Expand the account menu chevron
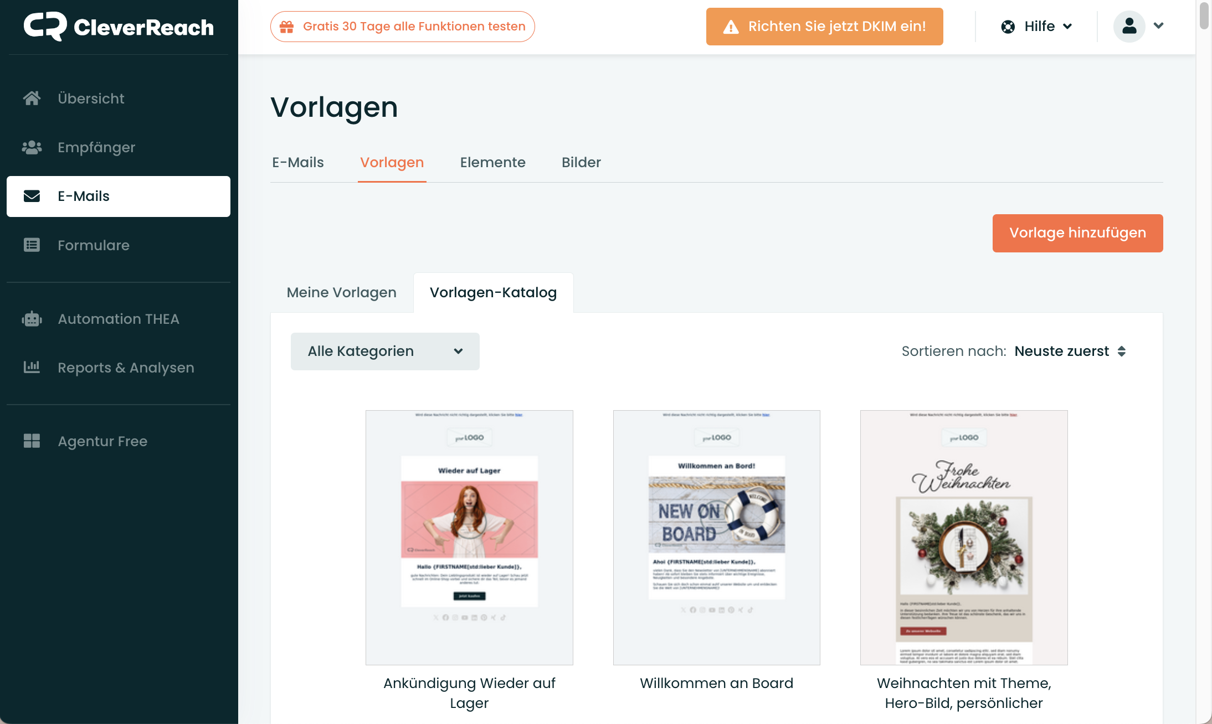Screen dimensions: 1212x724 click(x=1158, y=25)
